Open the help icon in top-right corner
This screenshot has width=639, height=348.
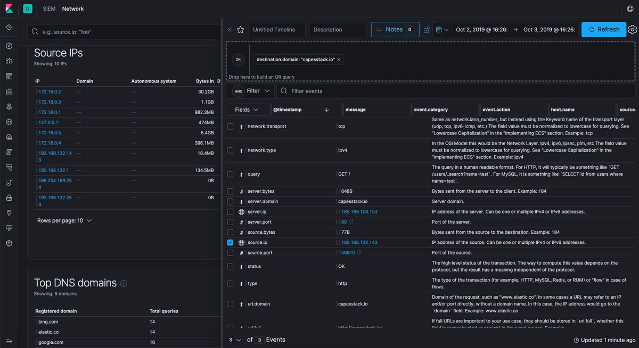(x=630, y=9)
